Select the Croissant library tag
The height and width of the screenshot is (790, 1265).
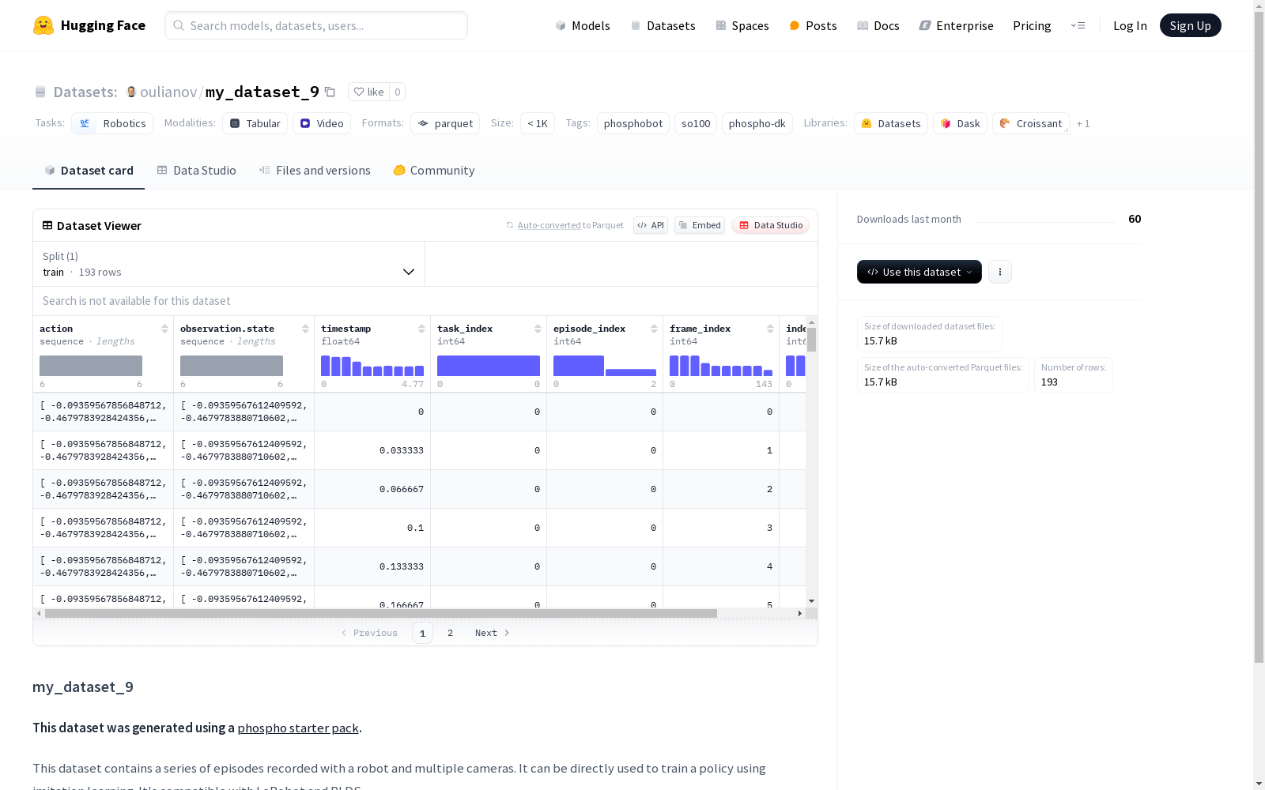(x=1031, y=123)
